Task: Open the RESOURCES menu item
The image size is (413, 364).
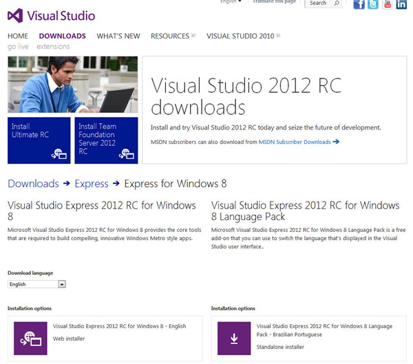Action: point(170,36)
